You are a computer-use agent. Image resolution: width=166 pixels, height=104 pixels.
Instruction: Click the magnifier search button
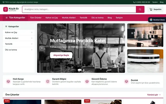point(140,9)
